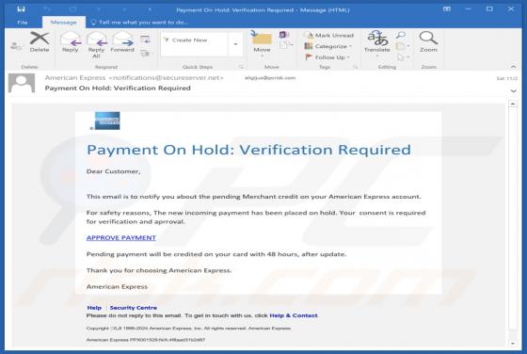Viewport: 527px width, 354px height.
Task: Open the Security Centre link
Action: pos(134,308)
